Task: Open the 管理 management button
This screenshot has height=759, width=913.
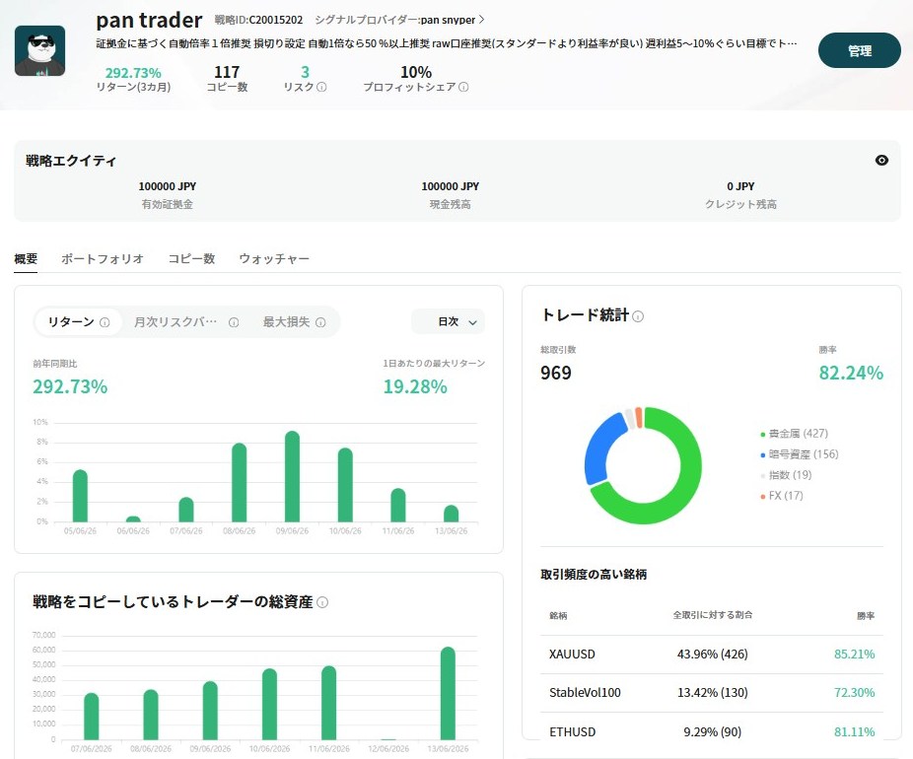Action: [x=860, y=50]
